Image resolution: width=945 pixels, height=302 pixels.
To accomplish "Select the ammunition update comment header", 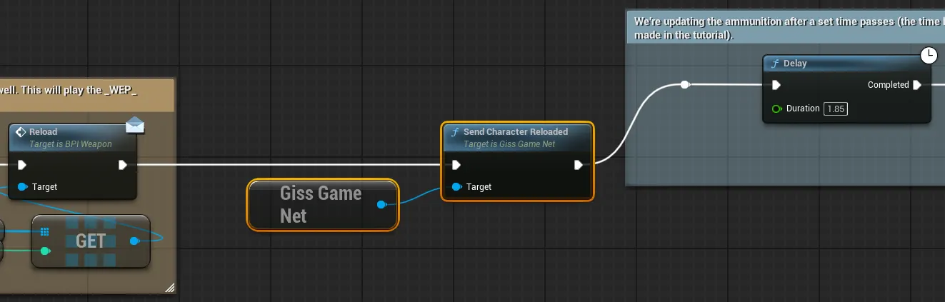I will pyautogui.click(x=785, y=28).
